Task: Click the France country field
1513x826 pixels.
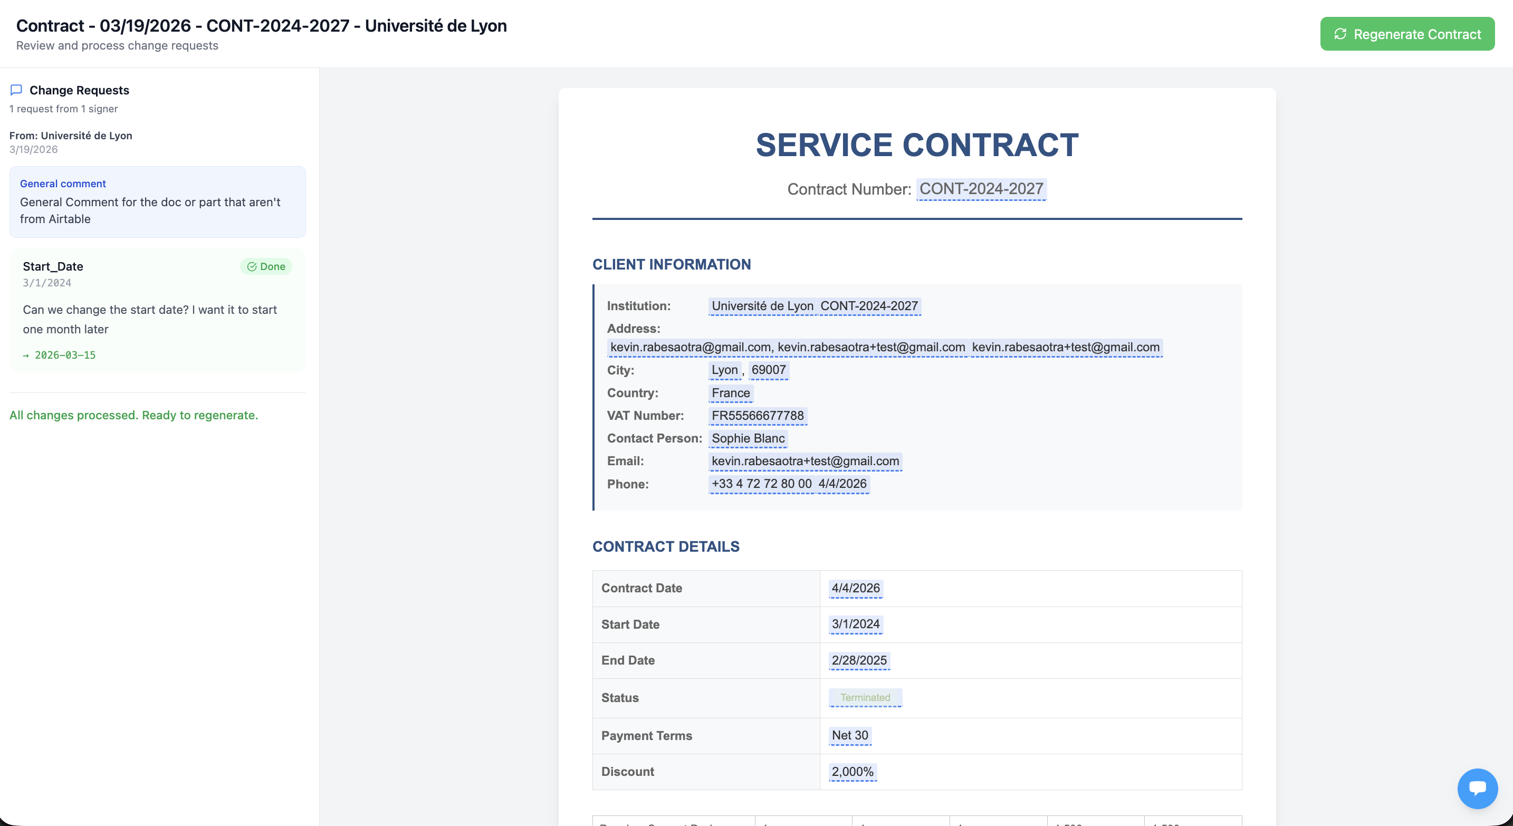Action: pyautogui.click(x=731, y=393)
